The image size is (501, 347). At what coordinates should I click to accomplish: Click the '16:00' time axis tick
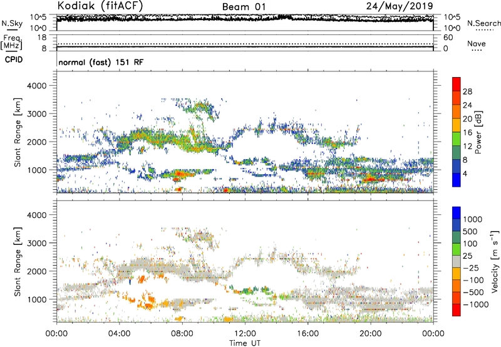click(307, 334)
